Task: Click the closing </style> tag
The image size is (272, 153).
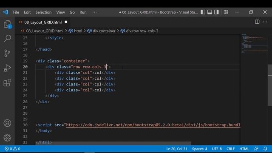Action: click(54, 38)
